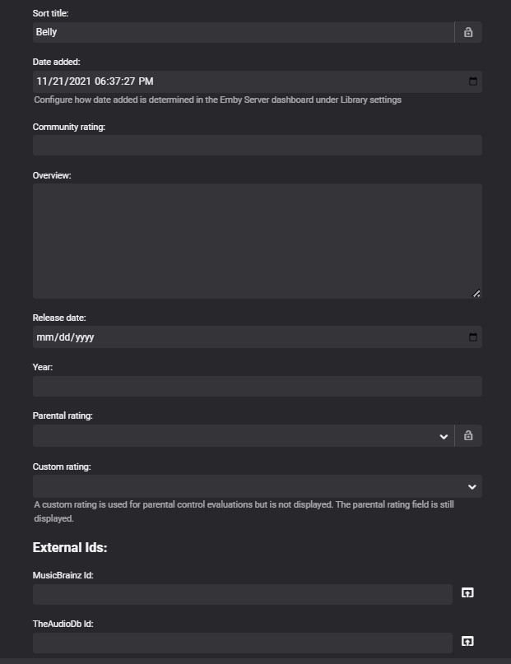
Task: Click the Overview resize handle
Action: tap(476, 294)
